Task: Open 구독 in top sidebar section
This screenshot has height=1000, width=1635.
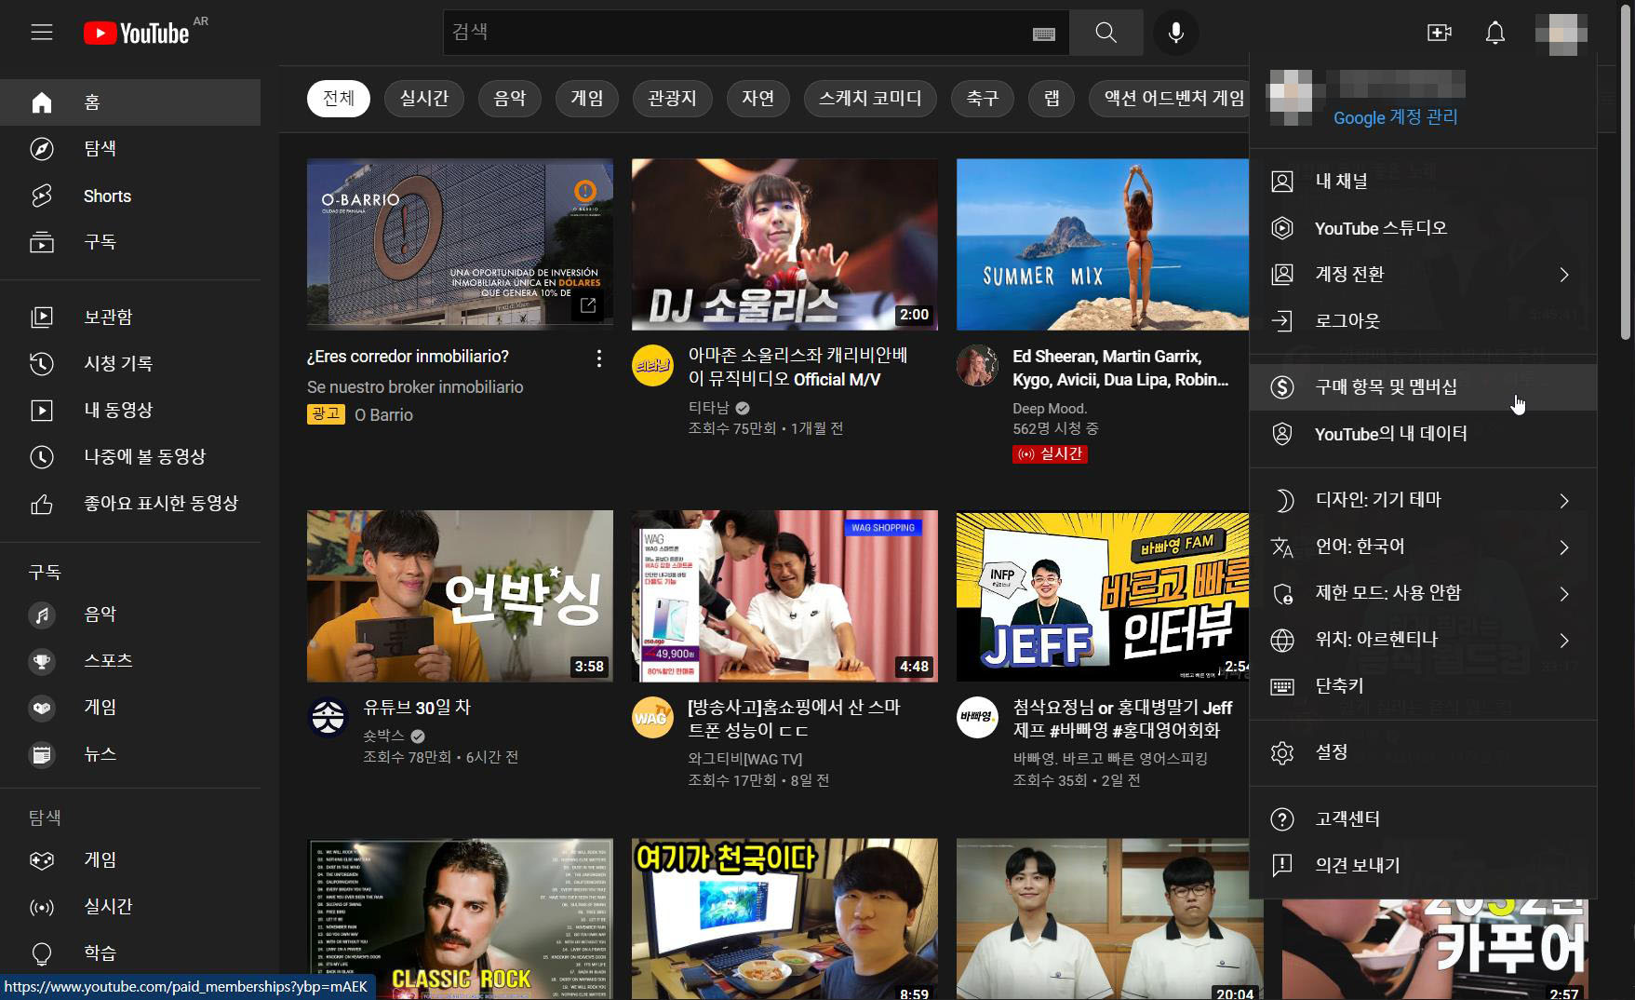Action: (x=130, y=242)
